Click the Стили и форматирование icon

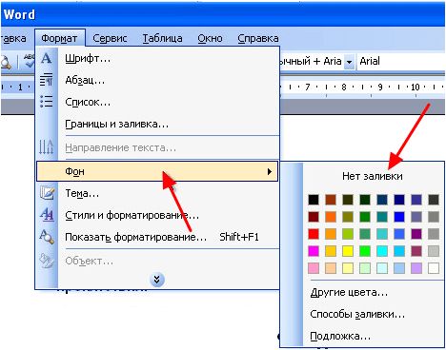(x=47, y=215)
